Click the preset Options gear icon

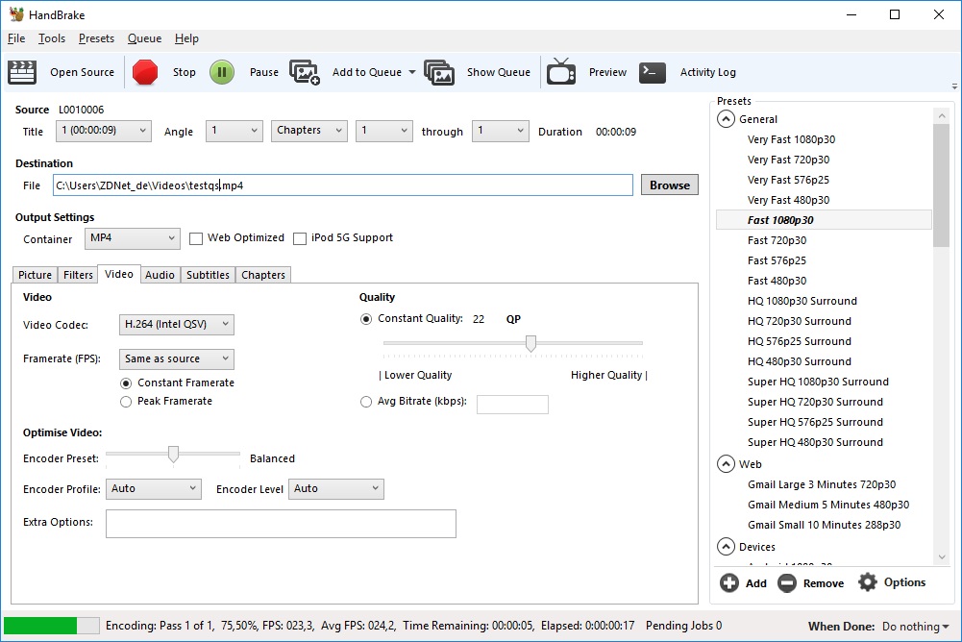tap(868, 581)
